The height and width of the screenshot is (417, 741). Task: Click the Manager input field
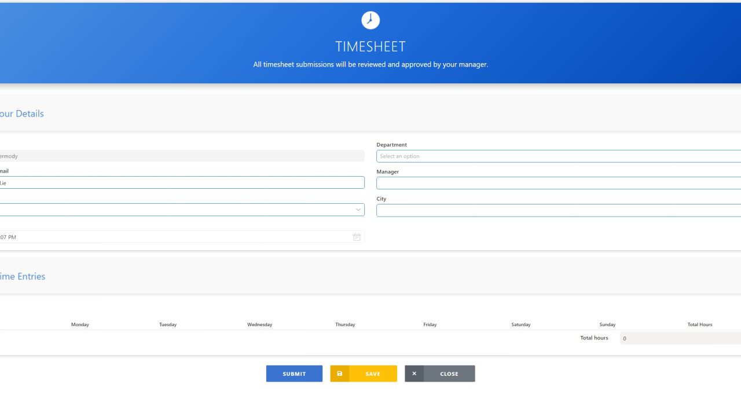coord(521,183)
